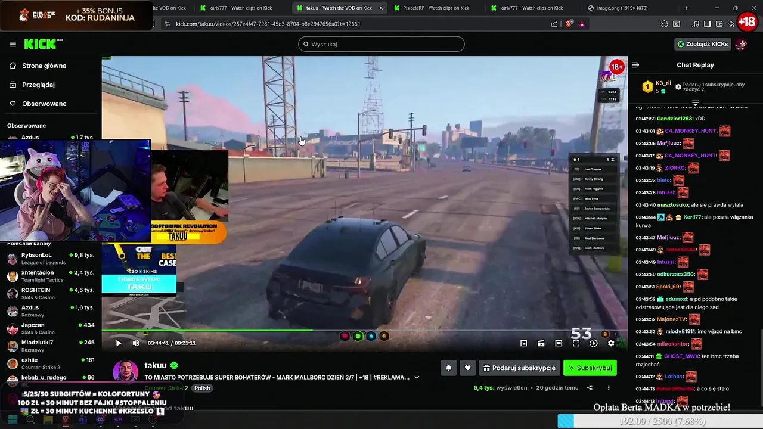
Task: Open Japczan recommended channel
Action: pos(51,328)
